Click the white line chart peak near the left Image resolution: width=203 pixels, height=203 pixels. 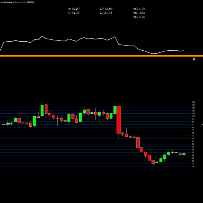click(42, 36)
